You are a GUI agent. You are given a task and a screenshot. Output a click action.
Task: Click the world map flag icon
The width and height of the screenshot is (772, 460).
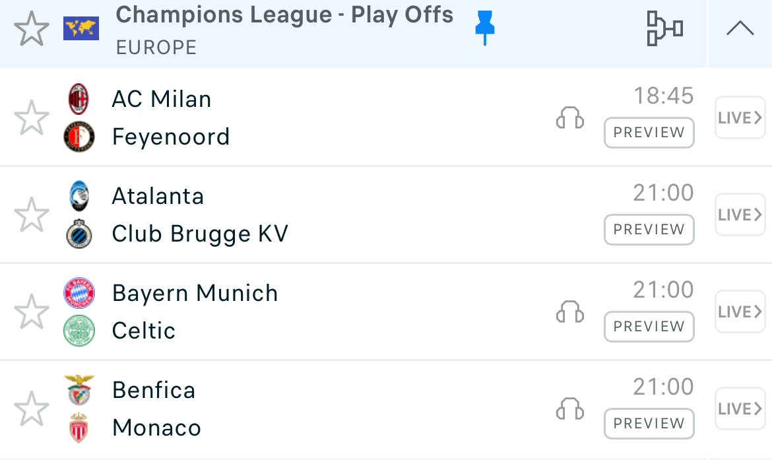(81, 28)
